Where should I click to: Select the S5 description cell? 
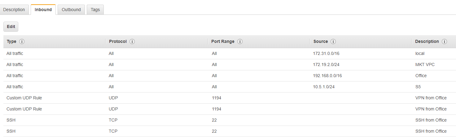click(x=418, y=87)
